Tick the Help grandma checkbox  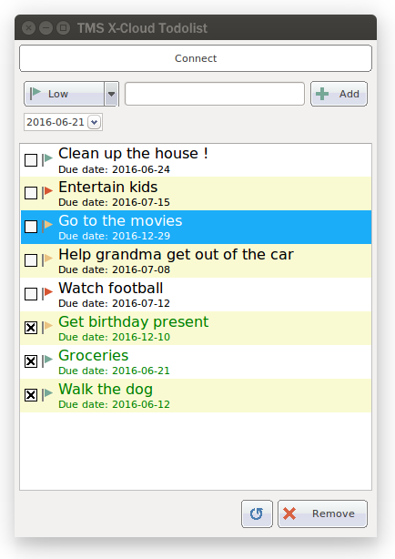(x=31, y=260)
